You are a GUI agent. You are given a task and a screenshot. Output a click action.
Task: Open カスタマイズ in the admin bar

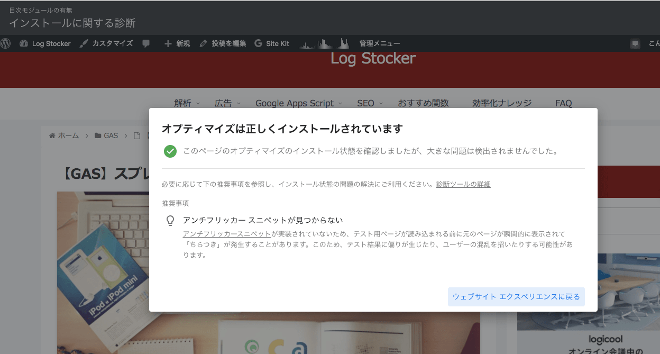[106, 43]
